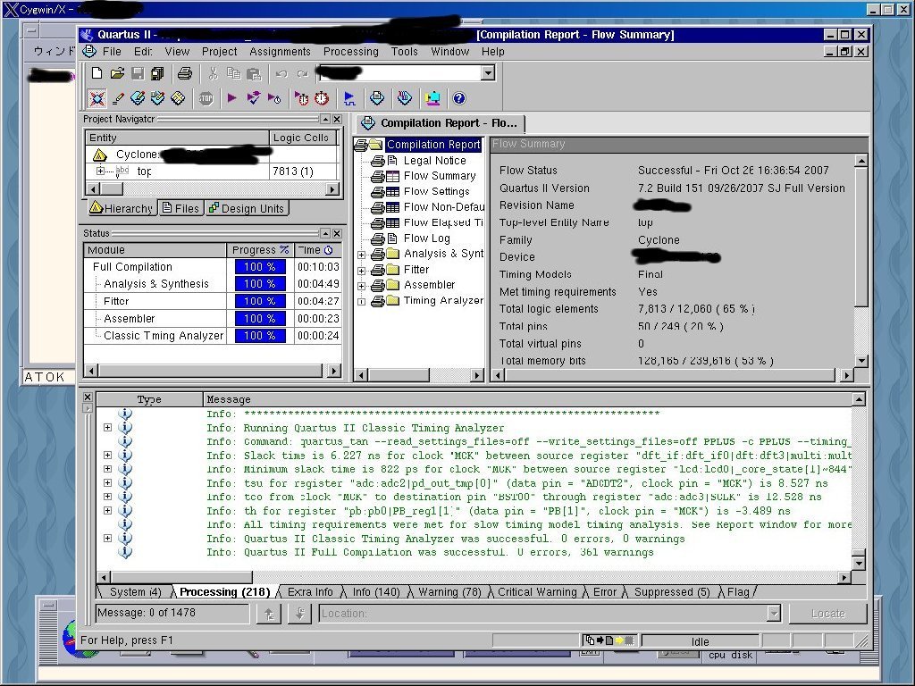Start Classic Timing Analyzer play-clock icon
Screen dimensions: 915x686
274,98
